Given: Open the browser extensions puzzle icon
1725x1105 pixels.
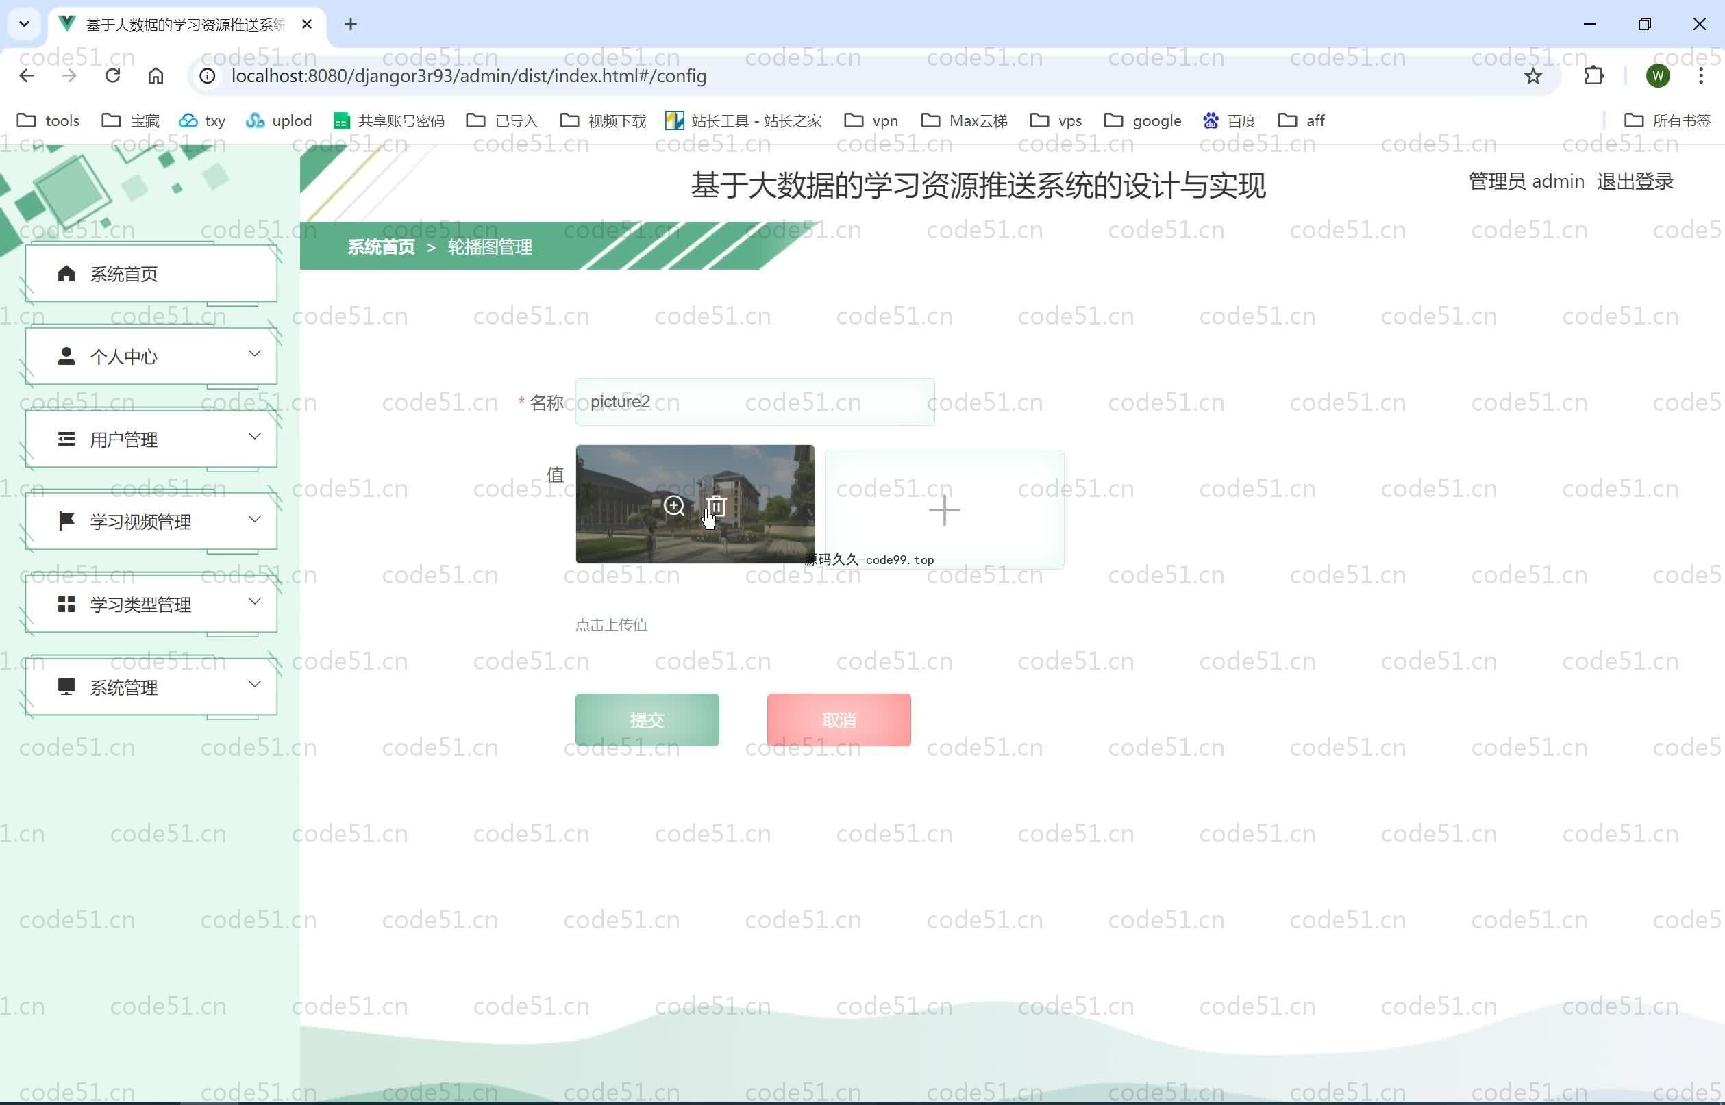Looking at the screenshot, I should pyautogui.click(x=1593, y=75).
